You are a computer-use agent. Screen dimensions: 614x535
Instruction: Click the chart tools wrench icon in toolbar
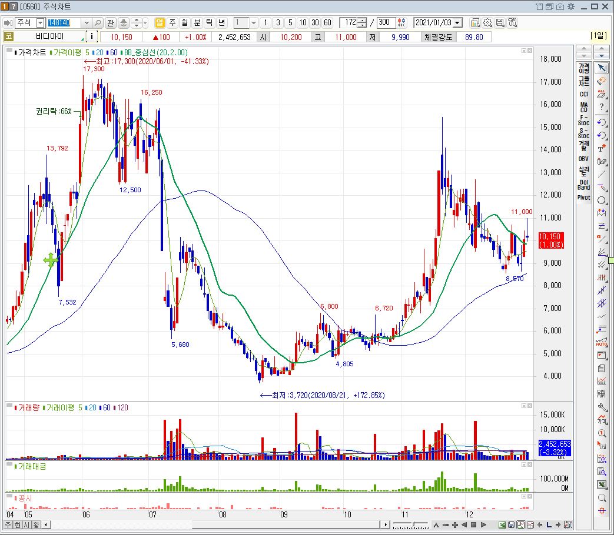tap(513, 23)
